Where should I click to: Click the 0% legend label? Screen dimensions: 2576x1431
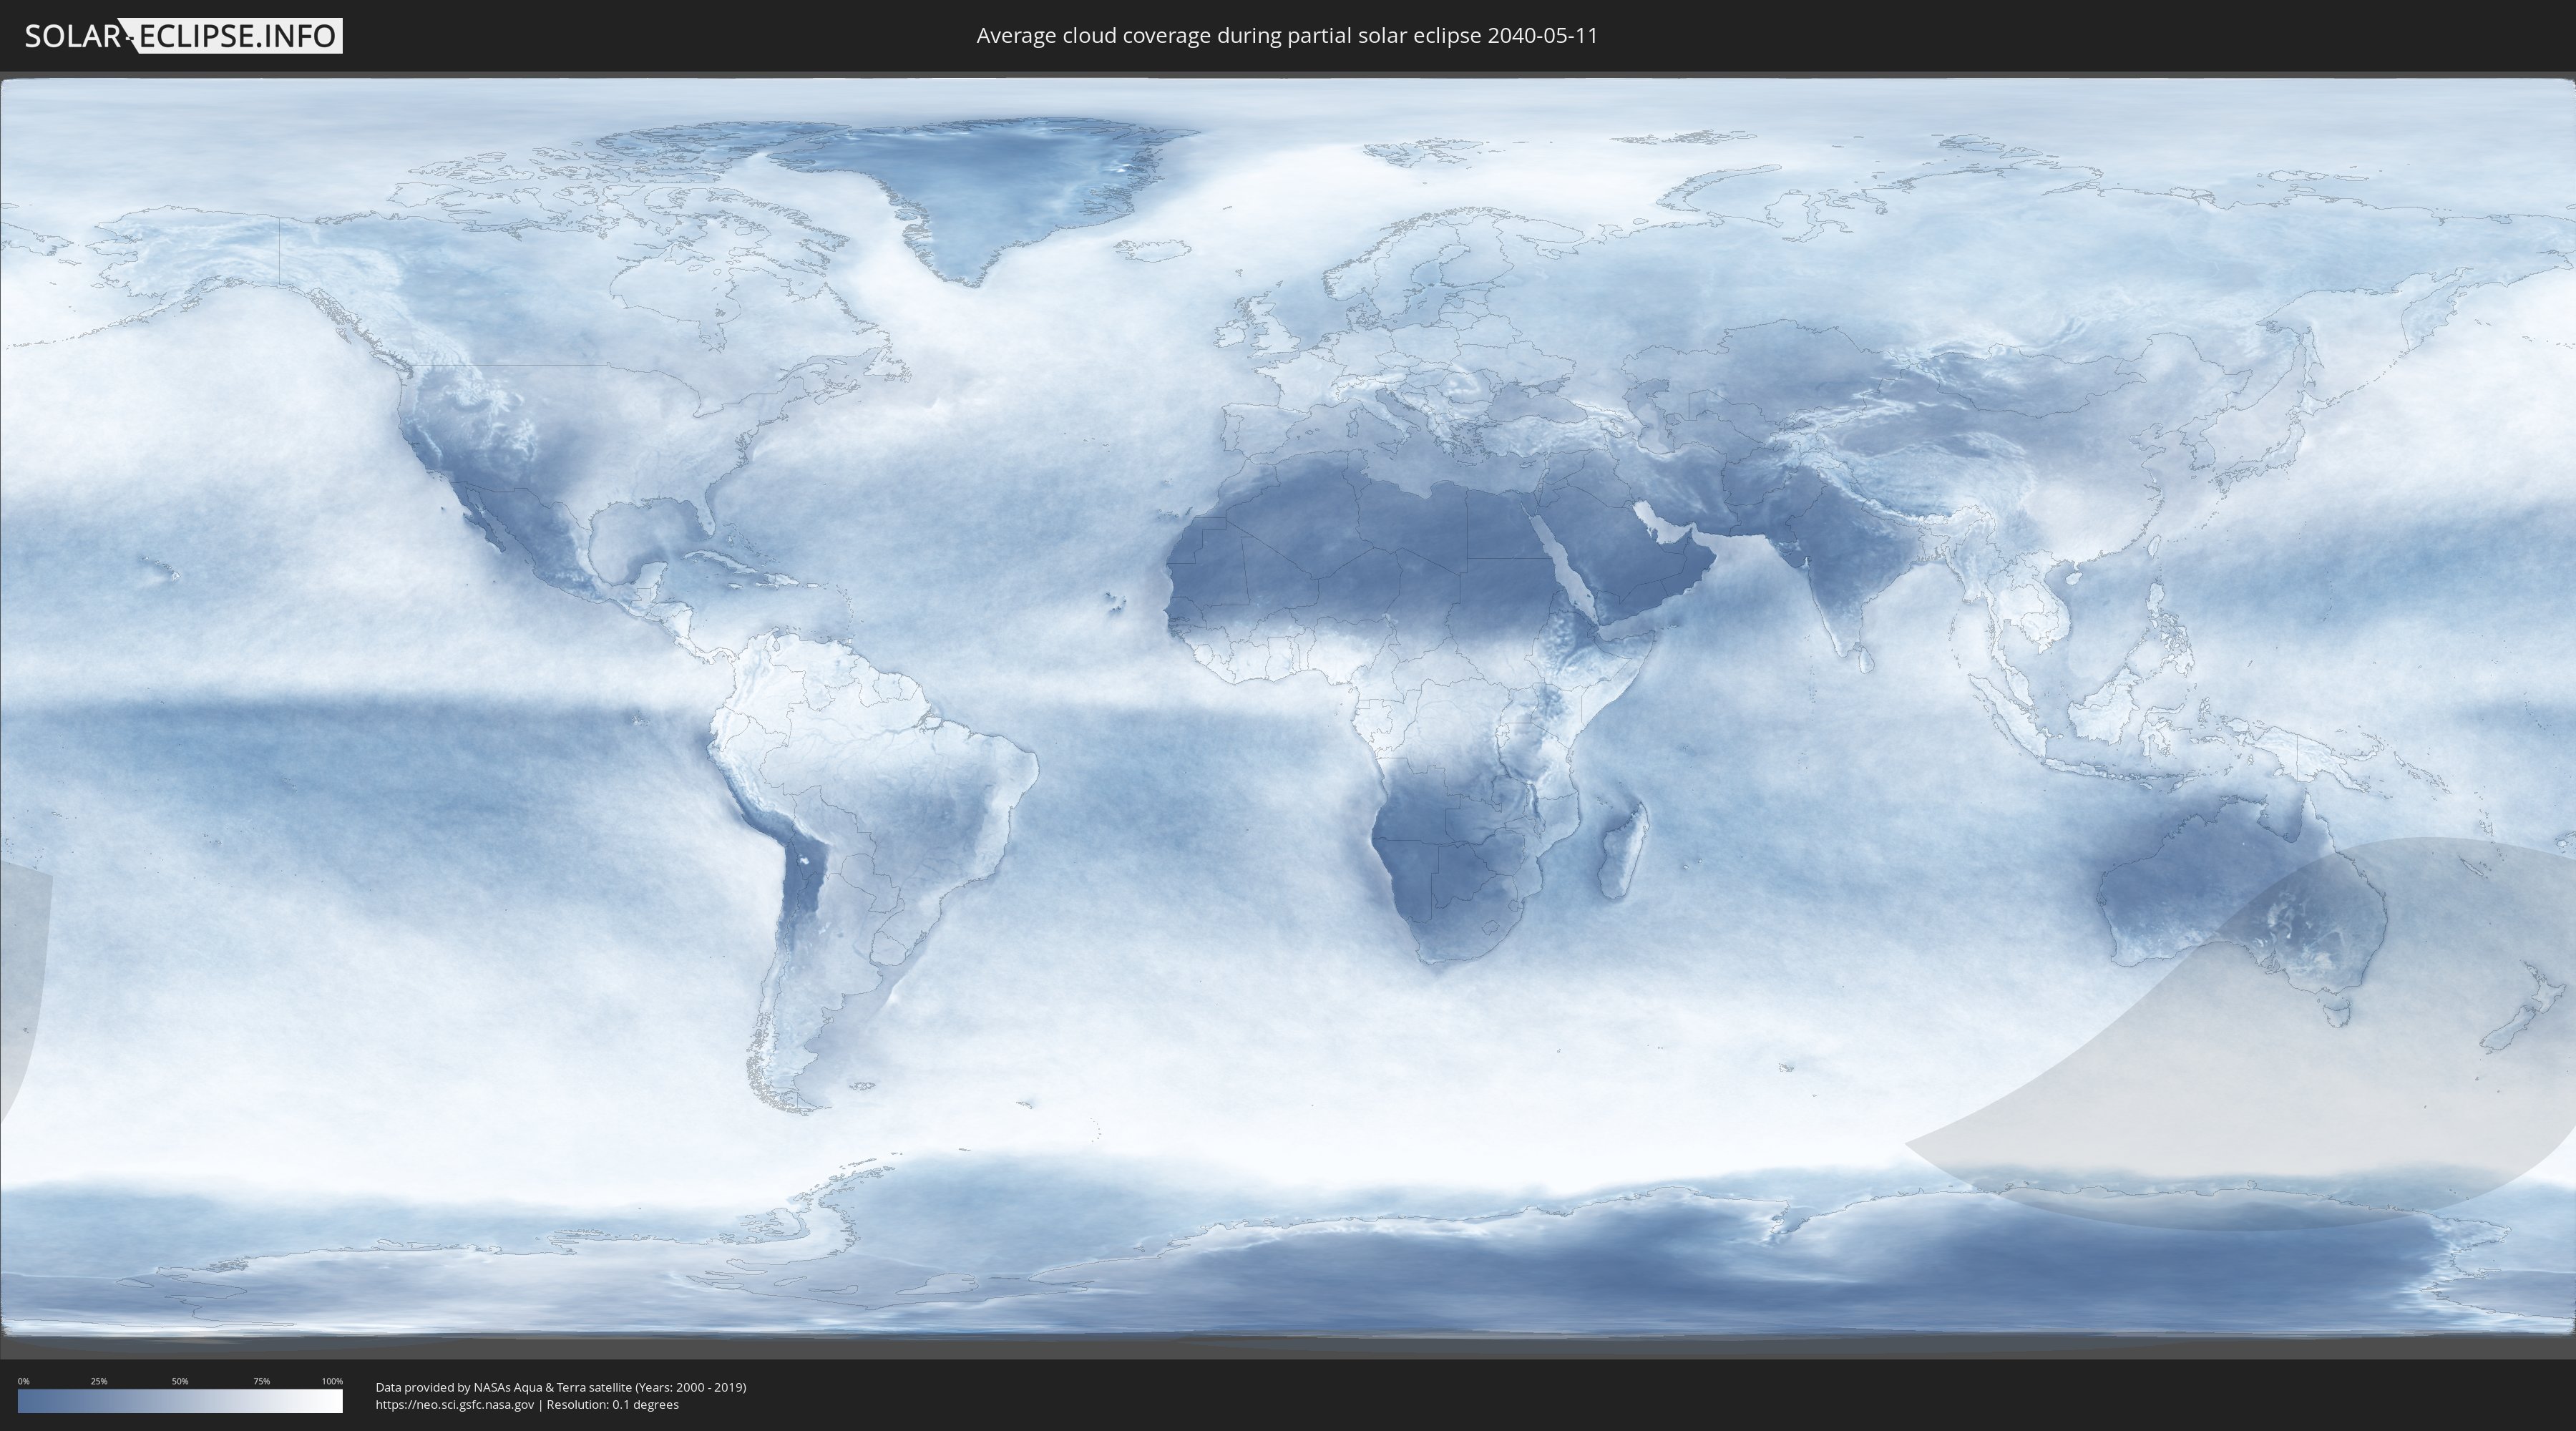pos(23,1381)
